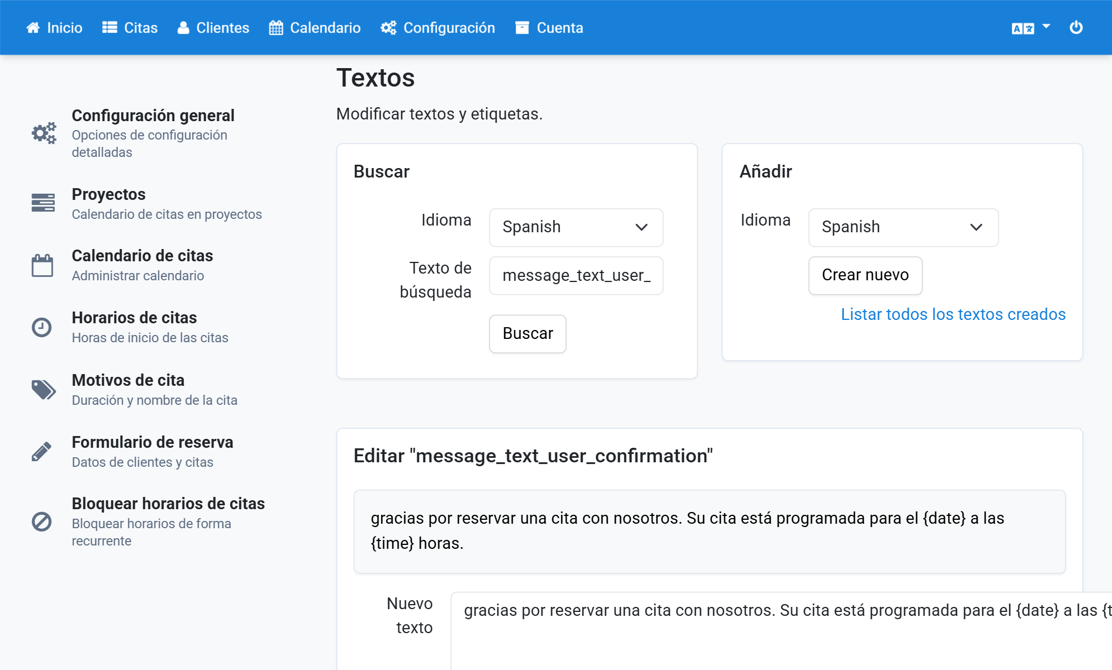The height and width of the screenshot is (670, 1112).
Task: Click the tags icon beside Motivos de cita
Action: point(44,390)
